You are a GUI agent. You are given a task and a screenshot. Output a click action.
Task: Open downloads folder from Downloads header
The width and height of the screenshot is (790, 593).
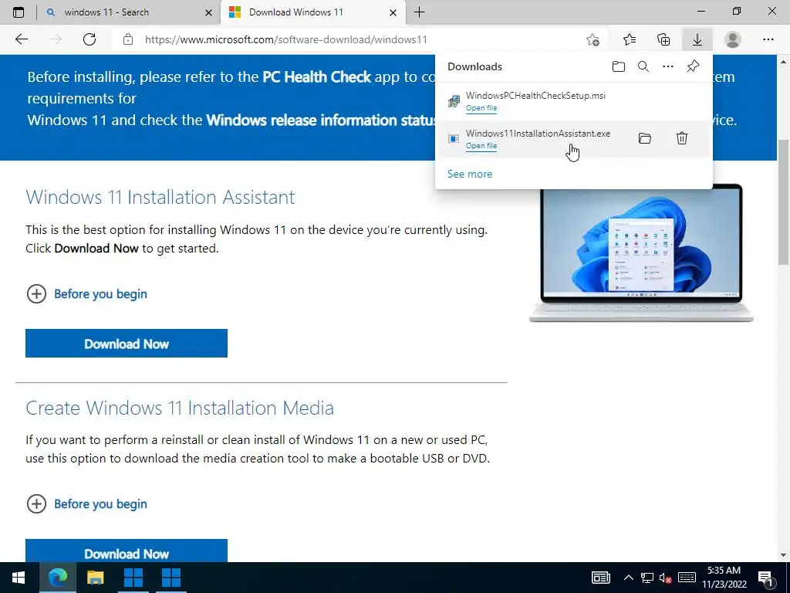point(619,66)
